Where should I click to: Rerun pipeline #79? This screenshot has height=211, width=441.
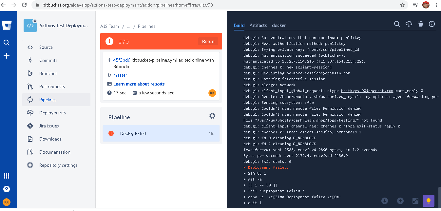(208, 41)
